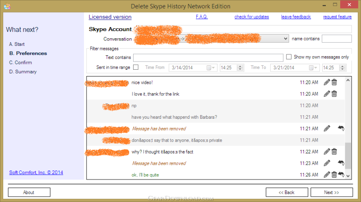Viewport: 361px width, 202px height.
Task: Select the 'np' message row
Action: (216, 106)
